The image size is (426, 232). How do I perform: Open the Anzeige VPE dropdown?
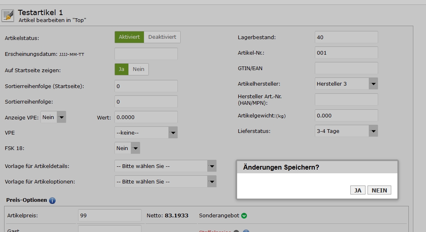(x=53, y=117)
